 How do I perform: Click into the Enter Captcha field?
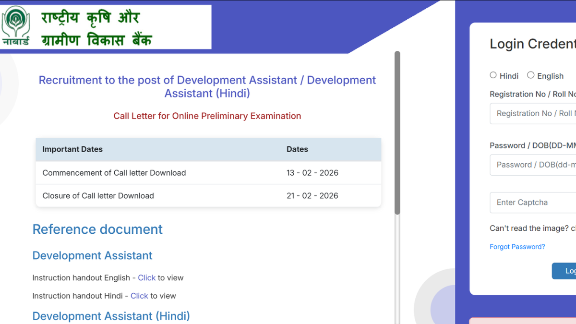click(533, 203)
